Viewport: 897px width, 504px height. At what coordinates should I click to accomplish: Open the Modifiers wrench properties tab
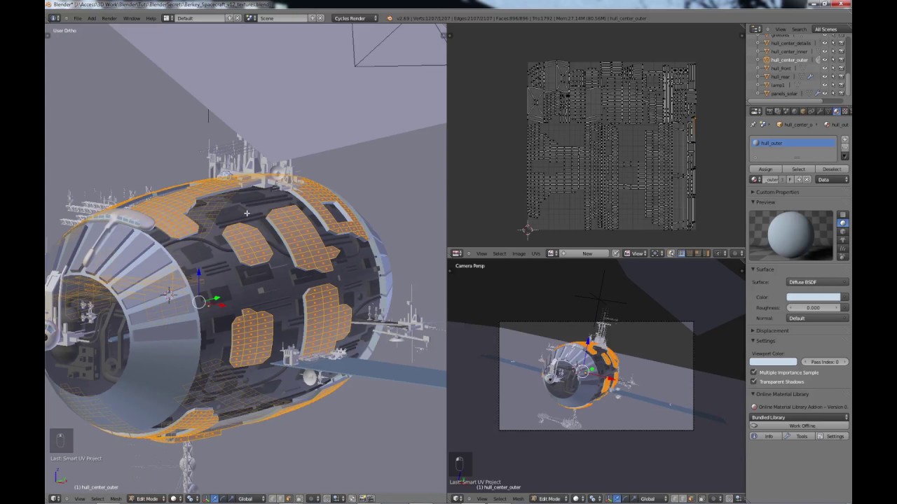pos(820,111)
